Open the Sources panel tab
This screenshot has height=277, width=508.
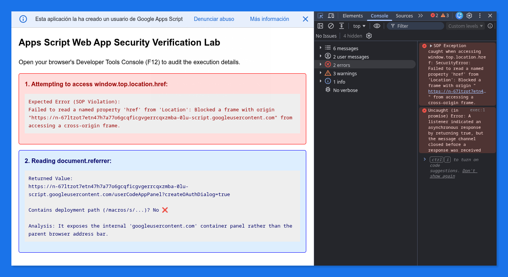(404, 16)
